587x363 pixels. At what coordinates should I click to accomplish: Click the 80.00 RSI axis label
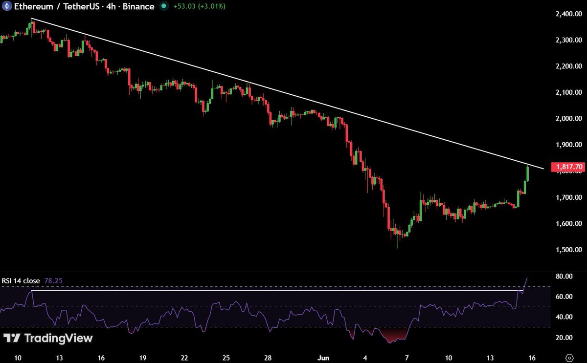point(564,277)
